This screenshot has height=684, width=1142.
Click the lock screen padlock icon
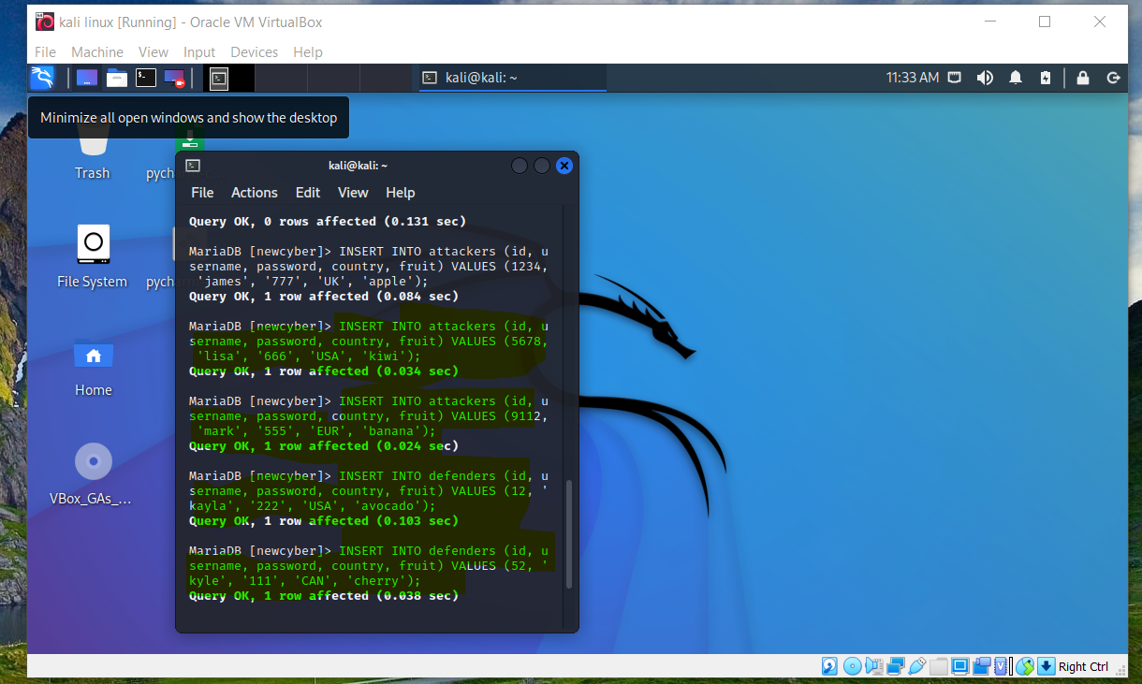1083,78
